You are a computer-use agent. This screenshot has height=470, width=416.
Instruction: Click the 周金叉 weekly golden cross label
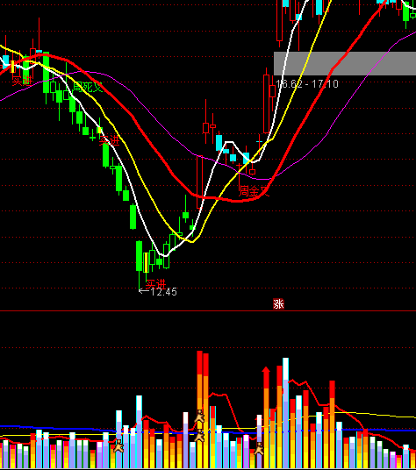(254, 191)
